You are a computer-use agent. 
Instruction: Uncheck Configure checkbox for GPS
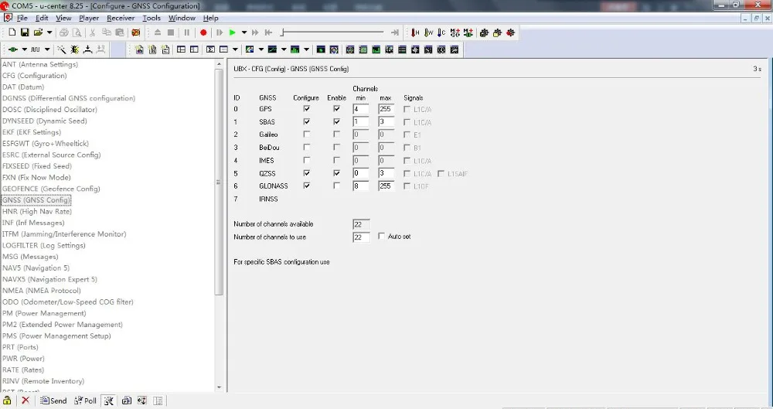(307, 108)
